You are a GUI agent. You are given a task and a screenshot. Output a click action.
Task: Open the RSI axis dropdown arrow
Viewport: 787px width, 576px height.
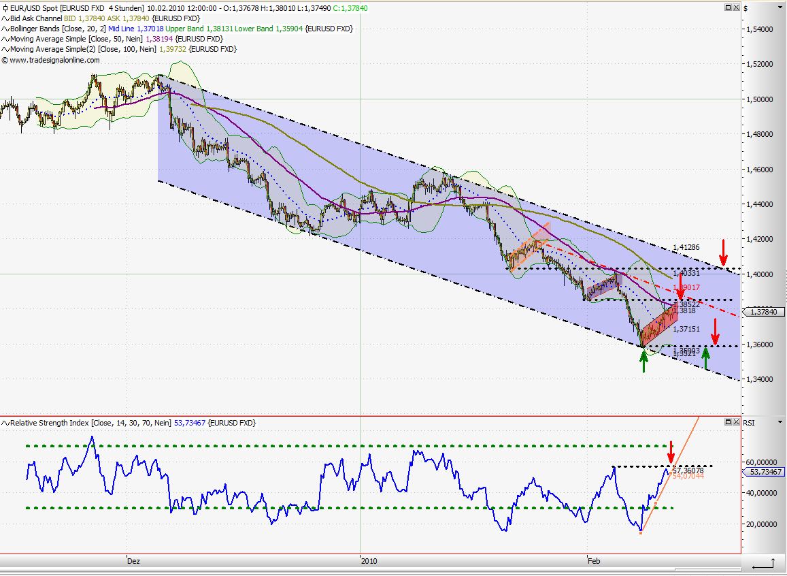[x=782, y=423]
